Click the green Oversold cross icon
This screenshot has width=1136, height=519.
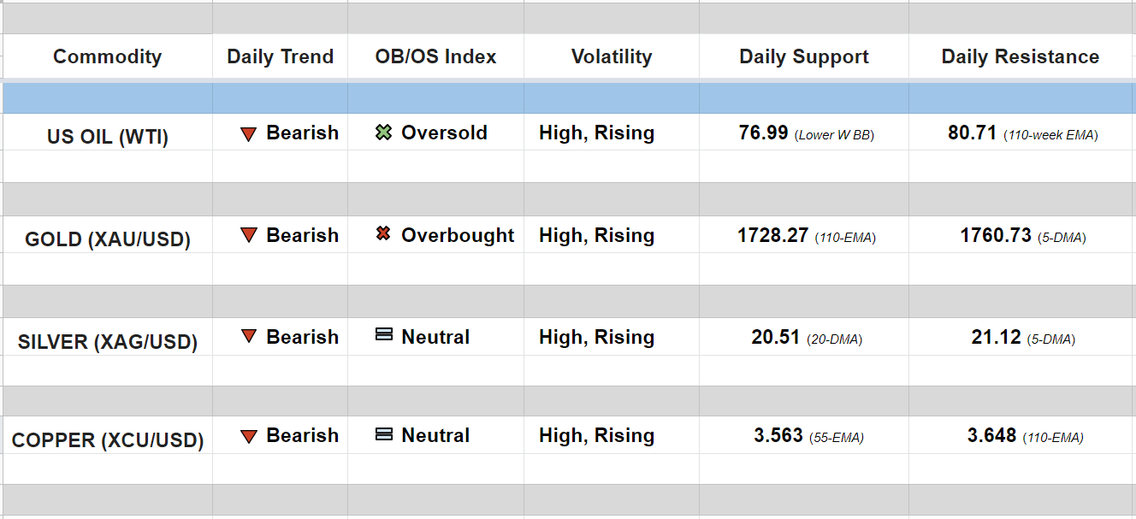click(x=384, y=133)
